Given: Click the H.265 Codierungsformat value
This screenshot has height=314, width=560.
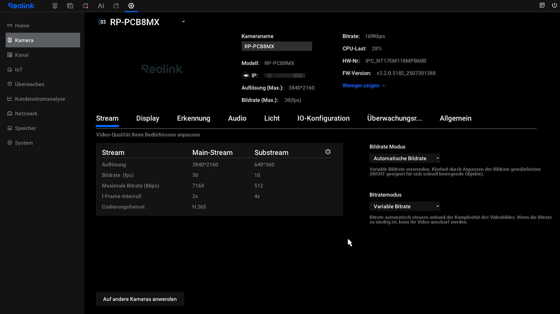Looking at the screenshot, I should coord(199,207).
